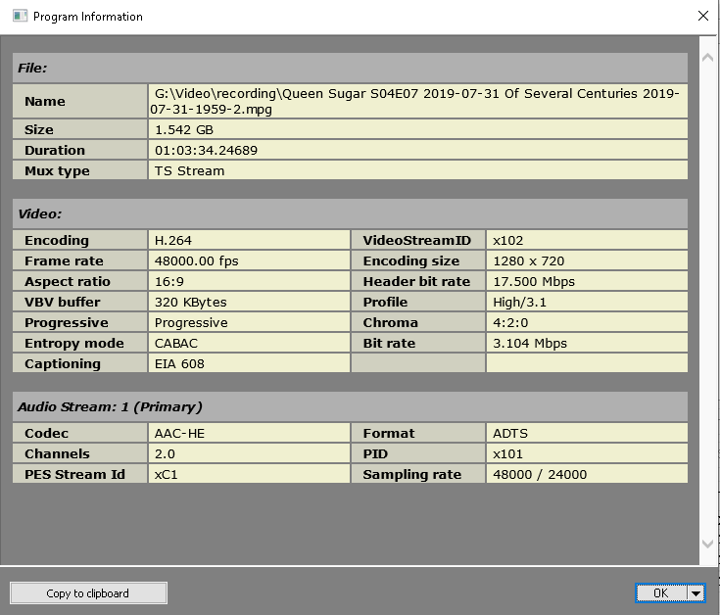Confirm with the OK button
Image resolution: width=720 pixels, height=615 pixels.
[x=660, y=592]
